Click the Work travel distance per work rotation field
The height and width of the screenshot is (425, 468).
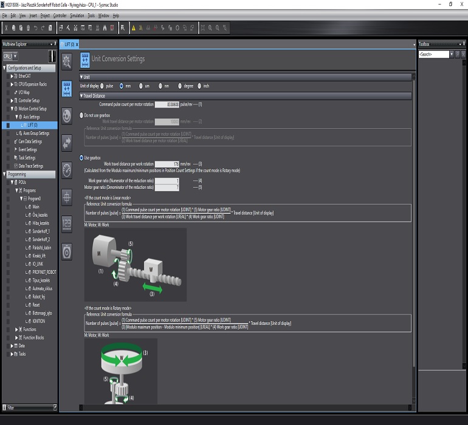[167, 164]
